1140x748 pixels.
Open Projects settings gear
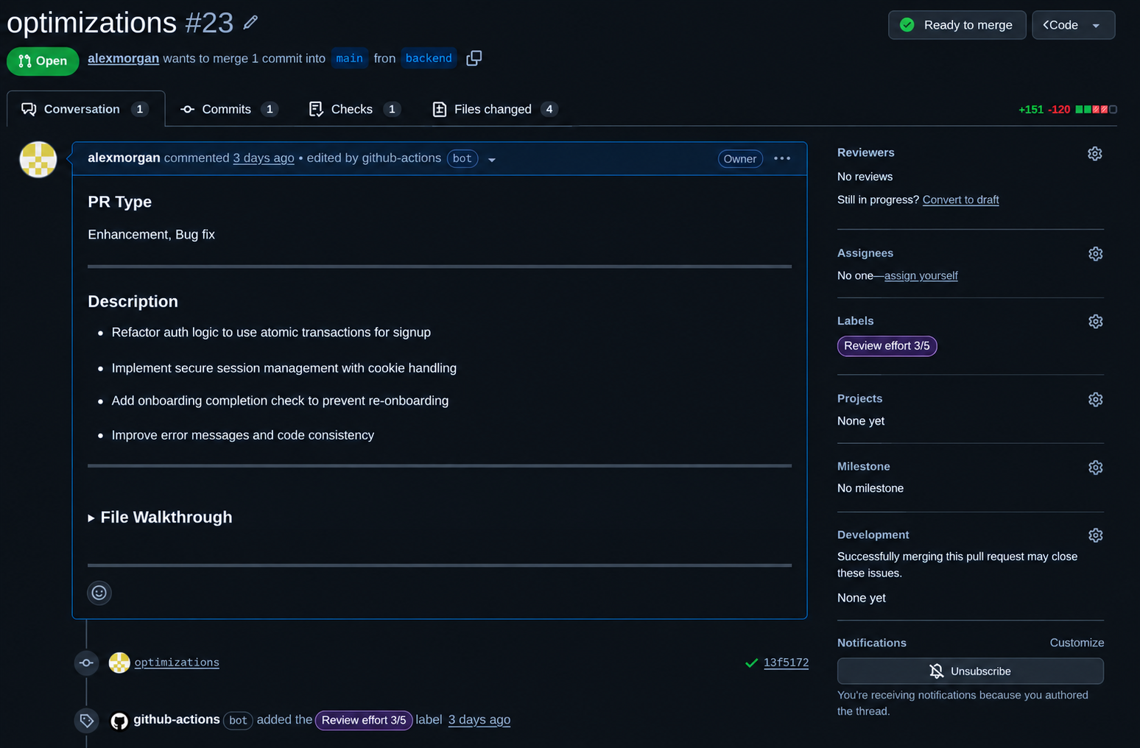point(1095,400)
